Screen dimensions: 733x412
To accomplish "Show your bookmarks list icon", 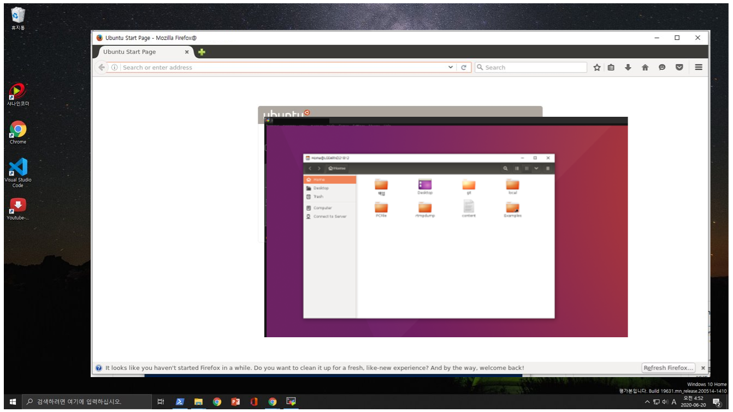I will [611, 67].
